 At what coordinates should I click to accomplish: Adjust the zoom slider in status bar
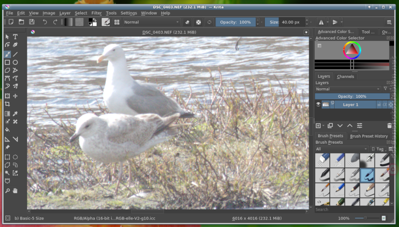[x=367, y=218]
